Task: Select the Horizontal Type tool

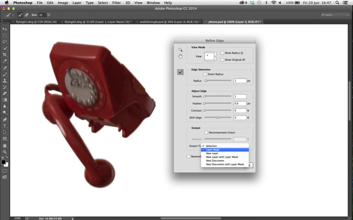Action: pos(5,126)
